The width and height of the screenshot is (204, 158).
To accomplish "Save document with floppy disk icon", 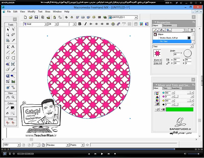I will point(36,17).
